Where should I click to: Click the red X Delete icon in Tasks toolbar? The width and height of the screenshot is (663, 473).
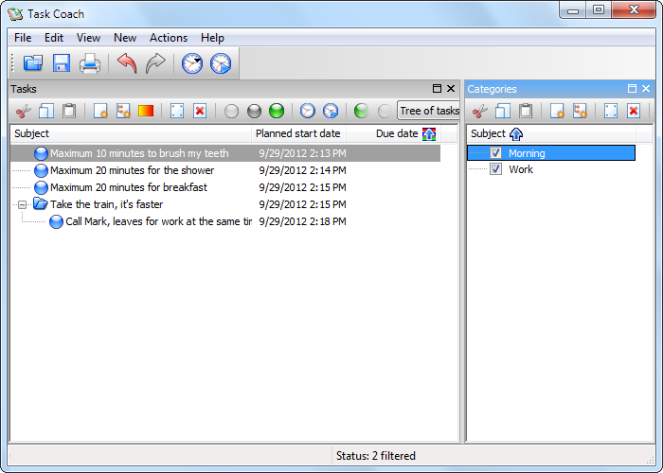click(200, 111)
